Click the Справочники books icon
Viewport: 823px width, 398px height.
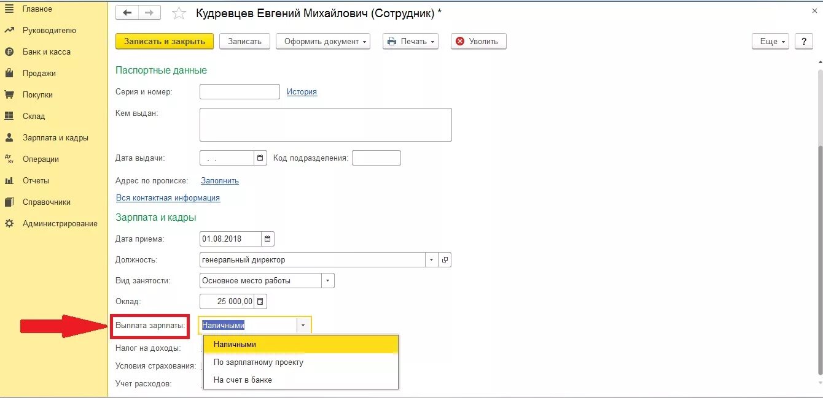[x=9, y=202]
